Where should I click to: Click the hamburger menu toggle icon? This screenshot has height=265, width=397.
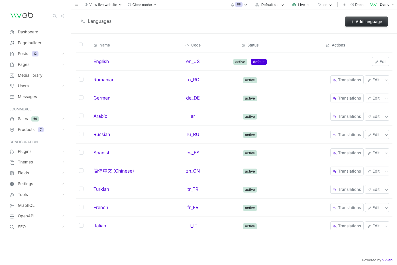(x=77, y=5)
